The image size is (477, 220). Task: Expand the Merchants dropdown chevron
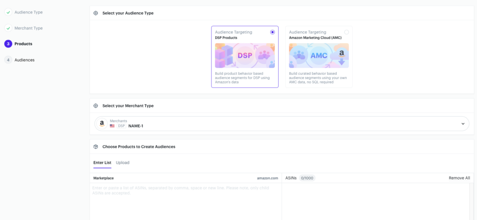[x=463, y=124]
